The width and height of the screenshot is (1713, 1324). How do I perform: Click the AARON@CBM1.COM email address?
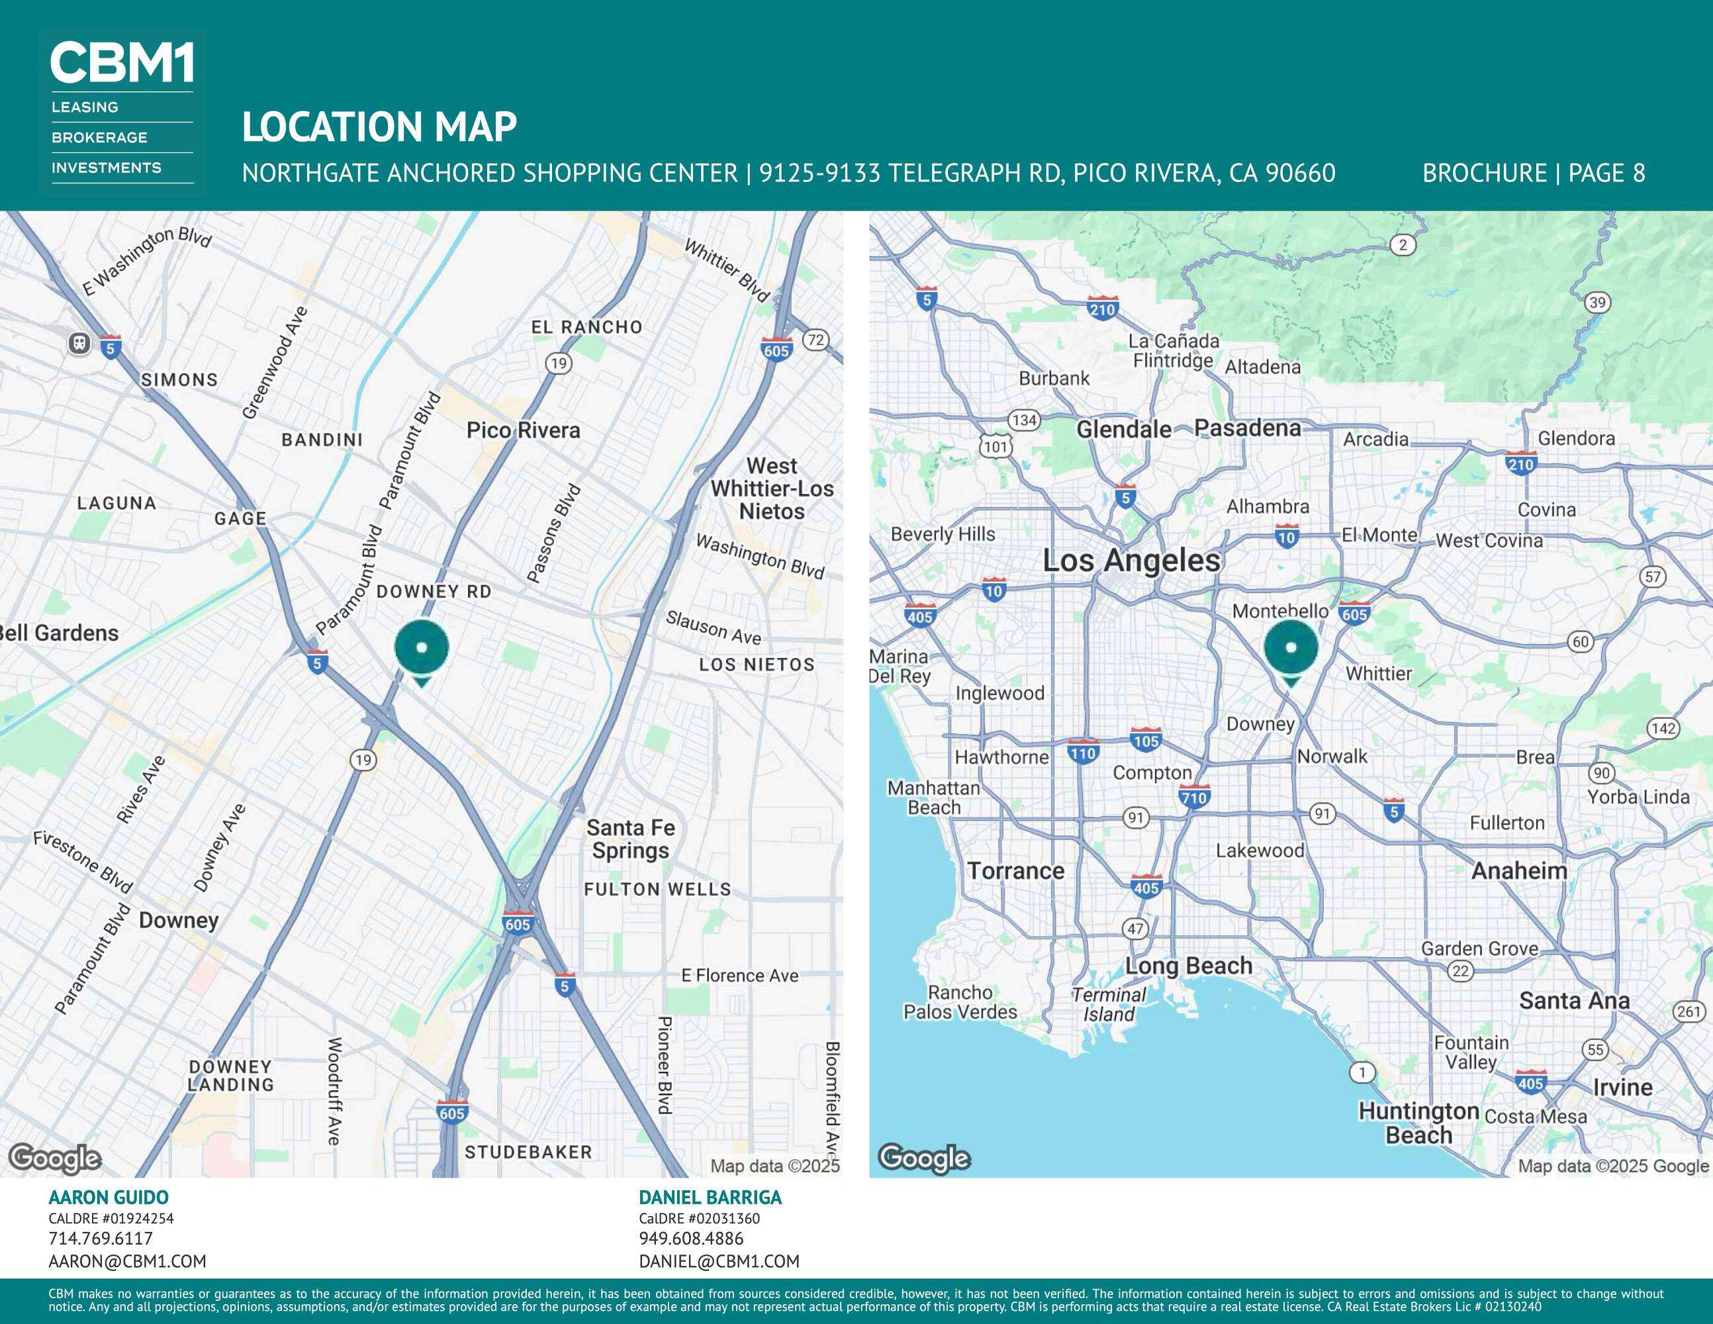pos(127,1261)
